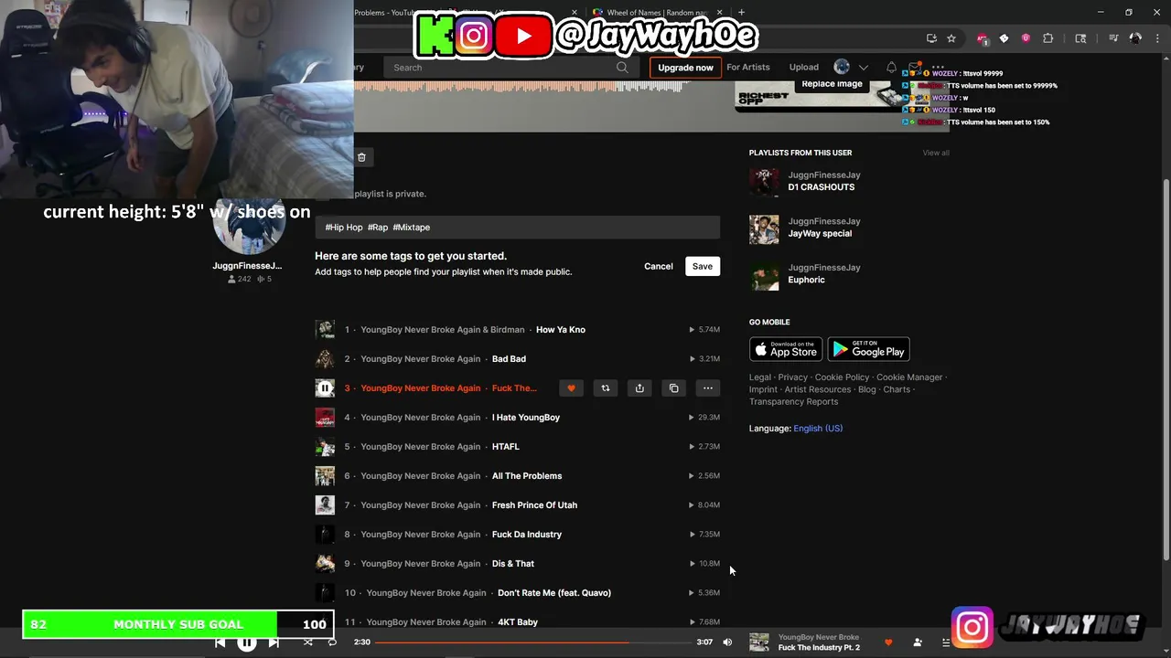Close the Wheel of Names tab
The width and height of the screenshot is (1171, 658).
720,13
